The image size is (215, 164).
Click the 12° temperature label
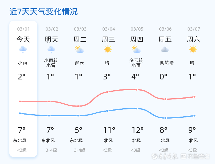pos(138,130)
